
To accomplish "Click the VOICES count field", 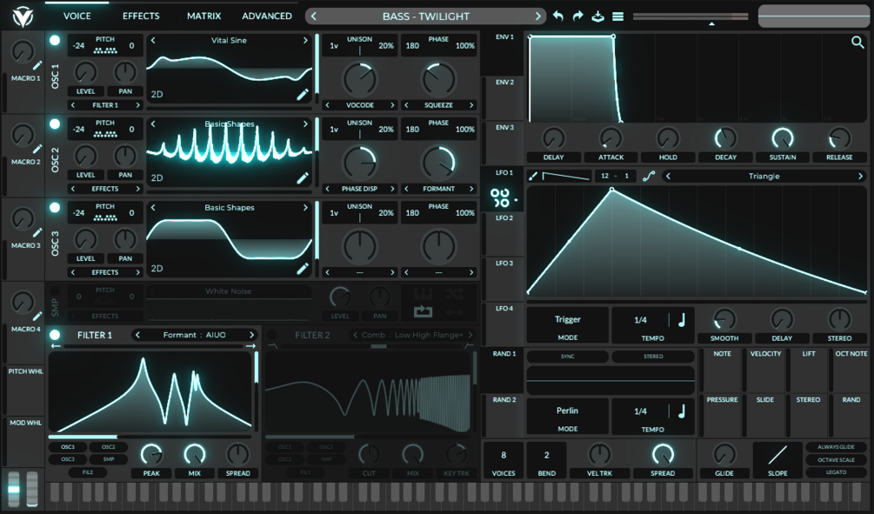I will [504, 460].
